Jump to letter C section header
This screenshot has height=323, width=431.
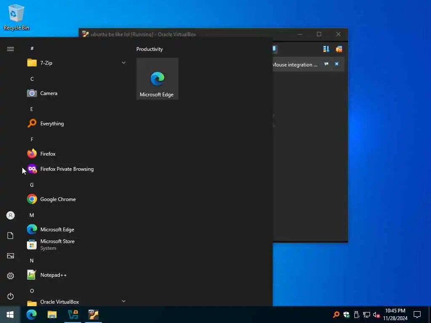[x=32, y=79]
